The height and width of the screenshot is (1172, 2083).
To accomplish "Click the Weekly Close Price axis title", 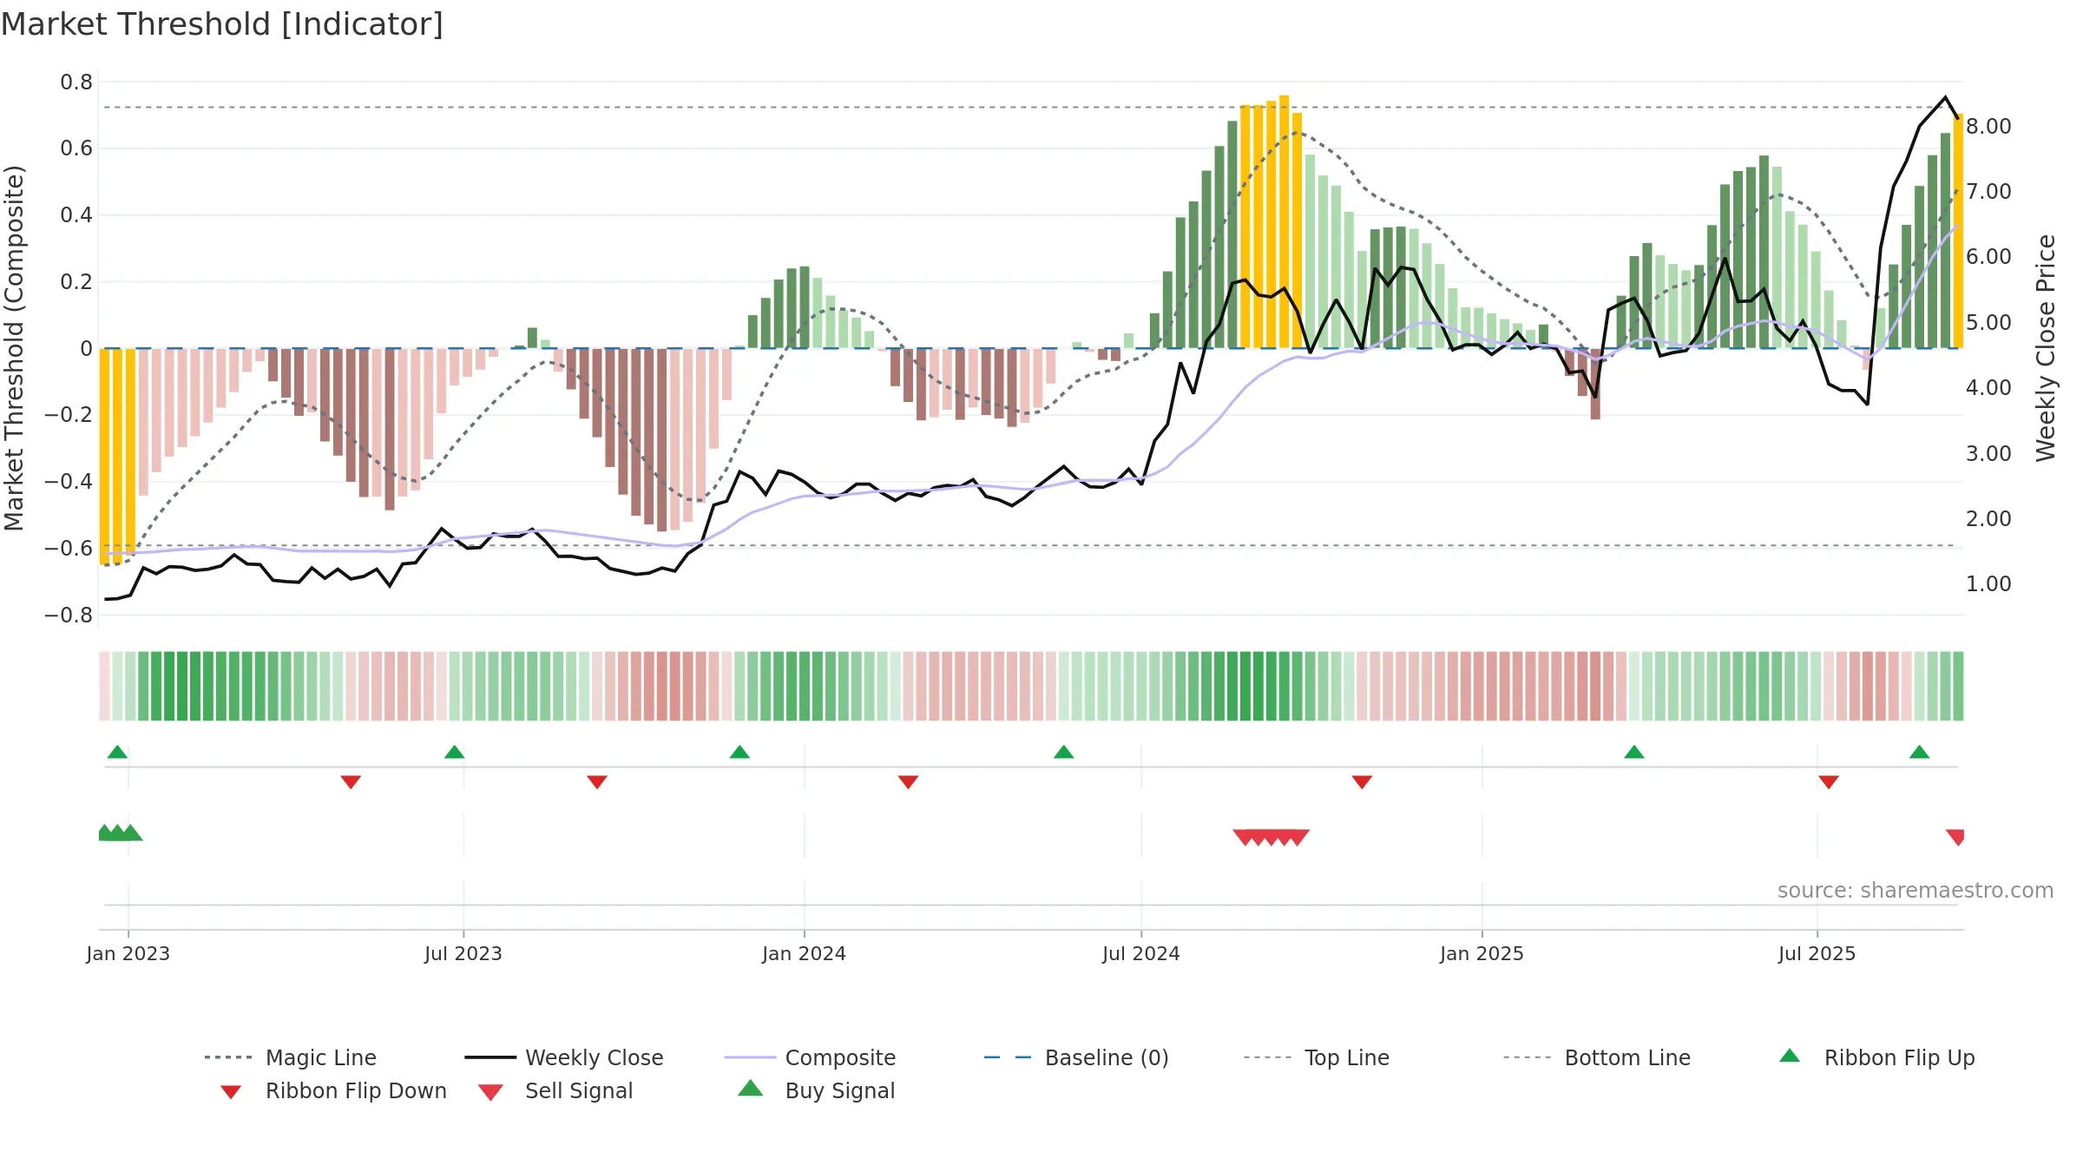I will (2046, 347).
